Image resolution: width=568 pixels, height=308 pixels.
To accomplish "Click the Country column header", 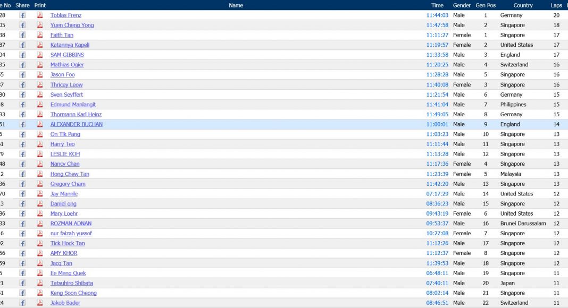I will click(x=523, y=5).
